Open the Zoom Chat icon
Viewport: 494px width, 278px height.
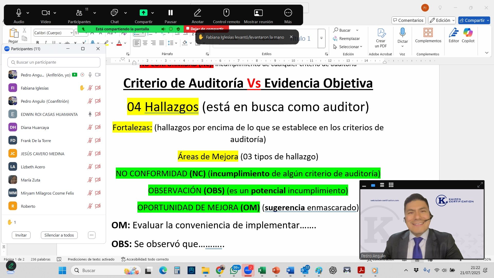[114, 13]
